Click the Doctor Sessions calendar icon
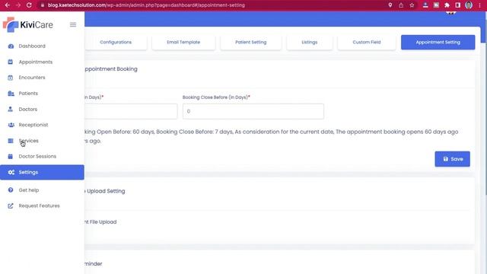 pos(11,156)
